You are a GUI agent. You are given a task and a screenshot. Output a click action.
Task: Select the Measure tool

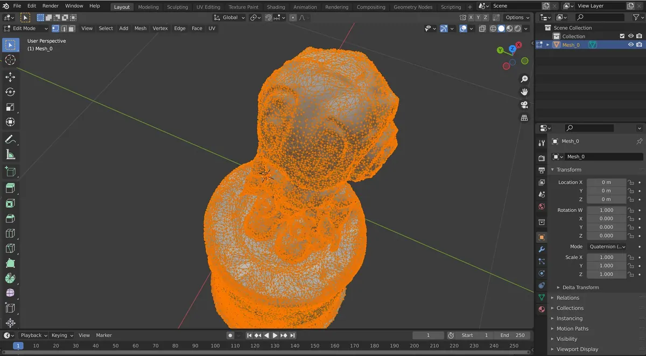10,154
